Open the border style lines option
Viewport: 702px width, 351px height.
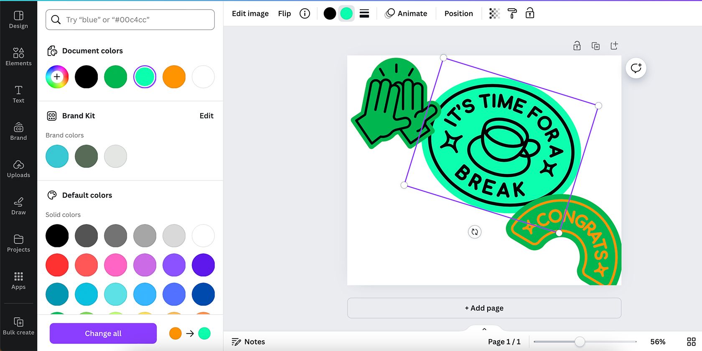[364, 13]
